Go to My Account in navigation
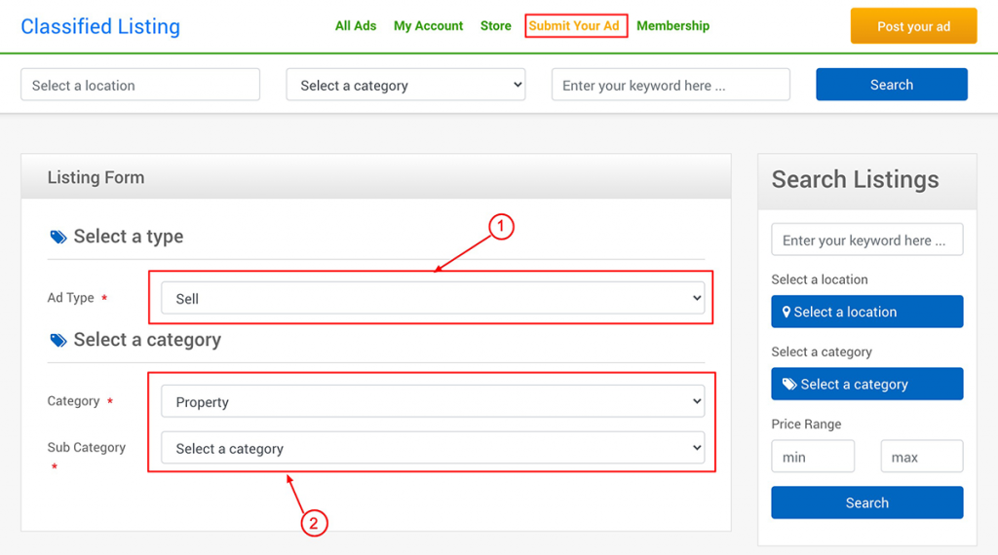The height and width of the screenshot is (555, 998). coord(429,26)
